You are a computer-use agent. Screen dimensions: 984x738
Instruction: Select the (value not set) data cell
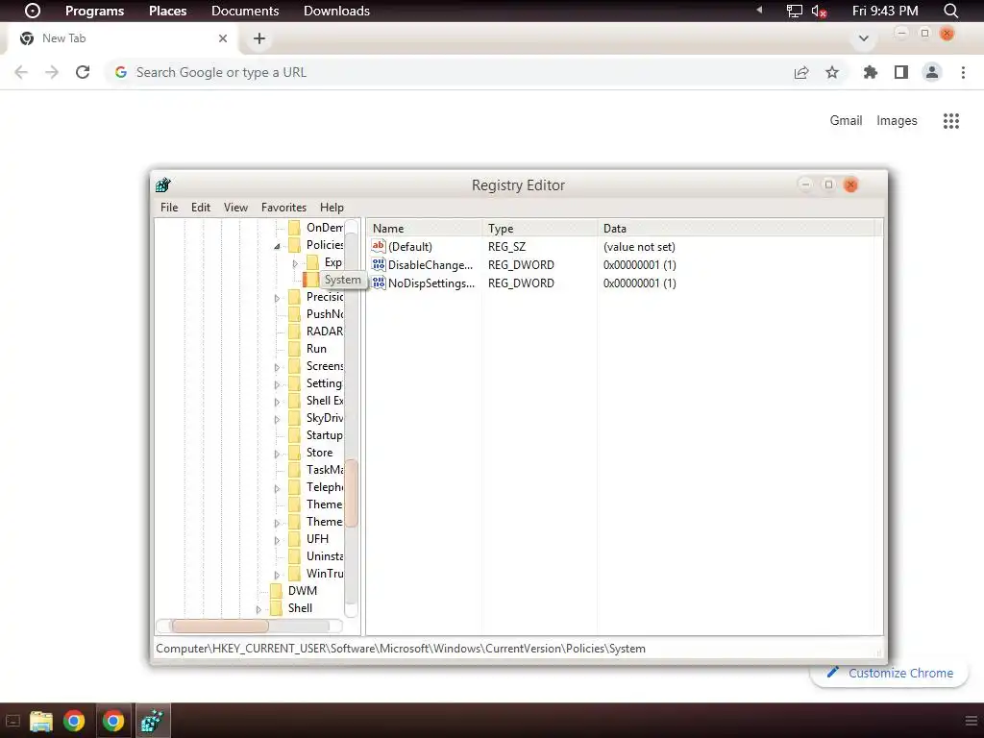coord(639,247)
